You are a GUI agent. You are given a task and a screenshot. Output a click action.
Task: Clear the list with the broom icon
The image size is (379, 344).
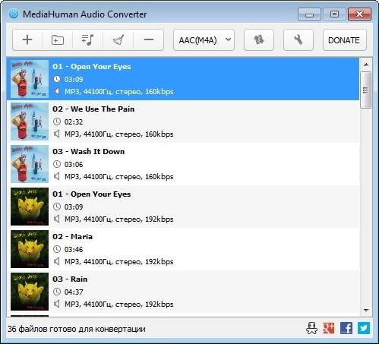coord(118,39)
